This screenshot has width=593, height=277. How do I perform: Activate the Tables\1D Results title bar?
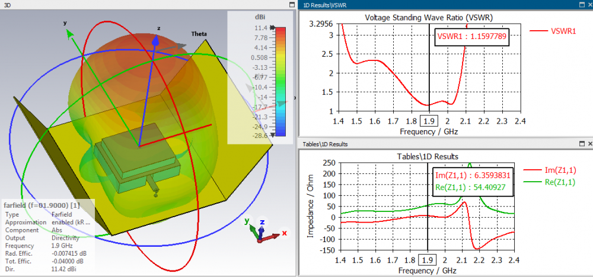pyautogui.click(x=438, y=144)
